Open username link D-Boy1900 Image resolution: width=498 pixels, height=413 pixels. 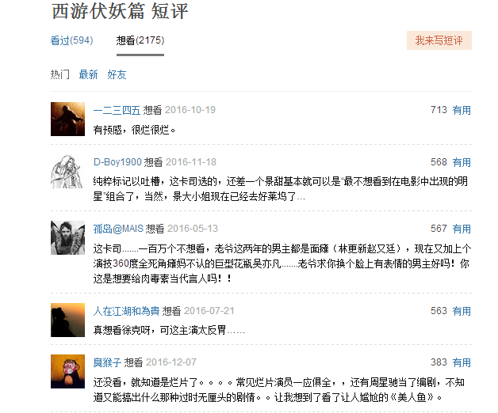[117, 161]
